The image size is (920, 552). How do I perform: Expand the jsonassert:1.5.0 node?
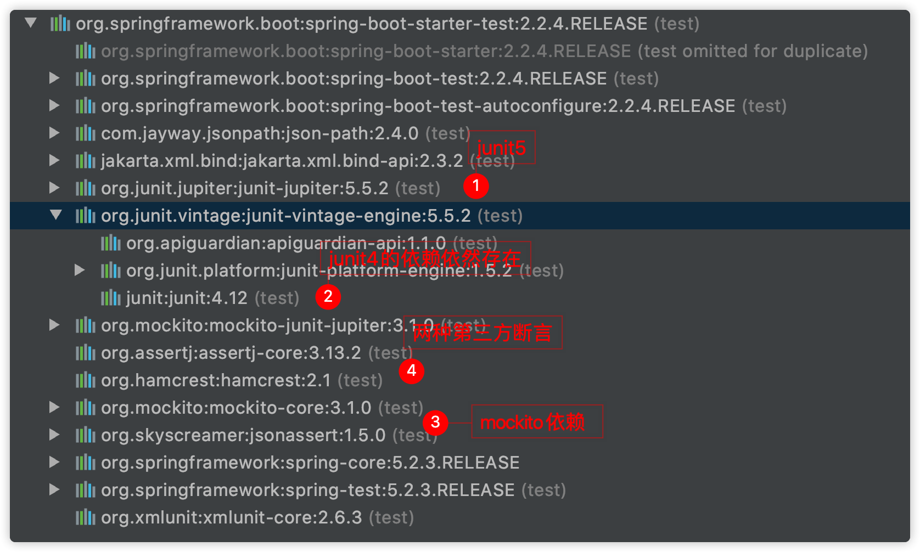coord(55,435)
